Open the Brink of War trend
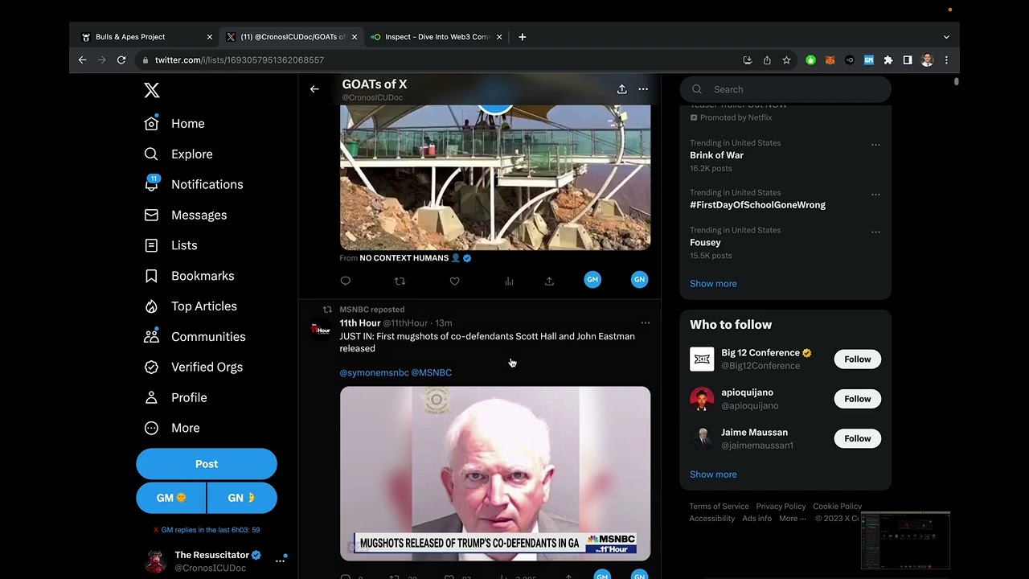The height and width of the screenshot is (579, 1029). [x=716, y=155]
